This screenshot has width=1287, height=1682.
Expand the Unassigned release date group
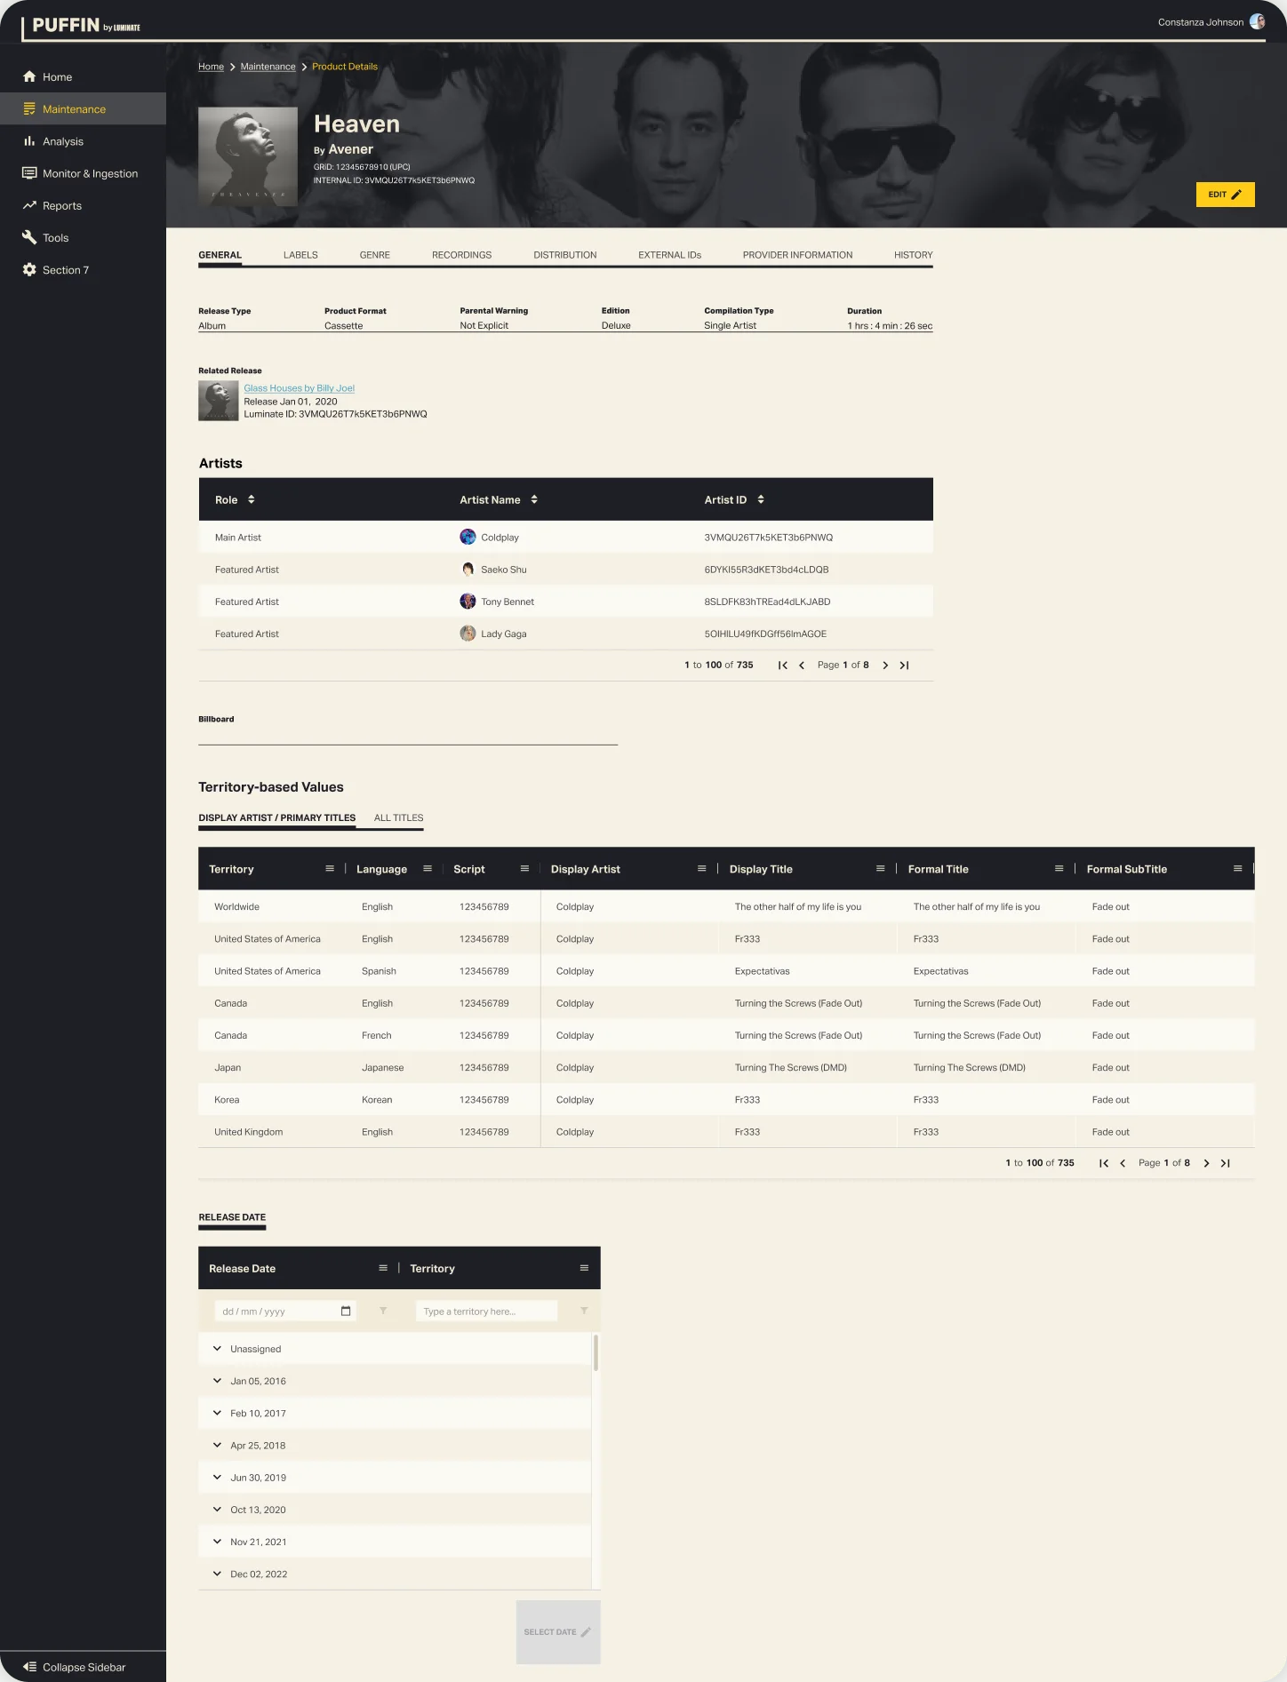(217, 1349)
